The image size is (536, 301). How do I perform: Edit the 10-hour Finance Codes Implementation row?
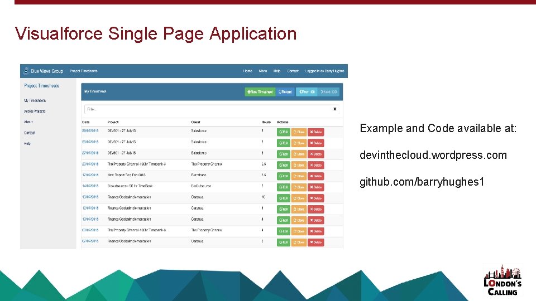284,198
